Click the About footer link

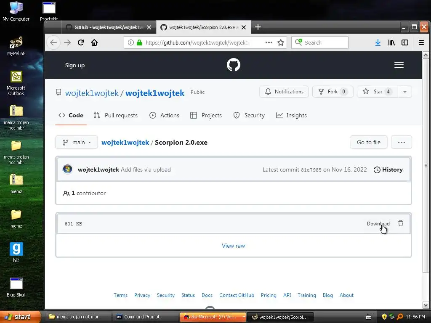[347, 295]
